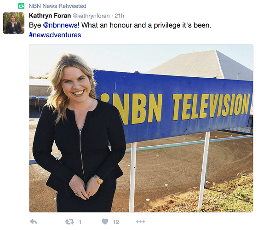Expand the more options ellipsis menu

click(141, 222)
